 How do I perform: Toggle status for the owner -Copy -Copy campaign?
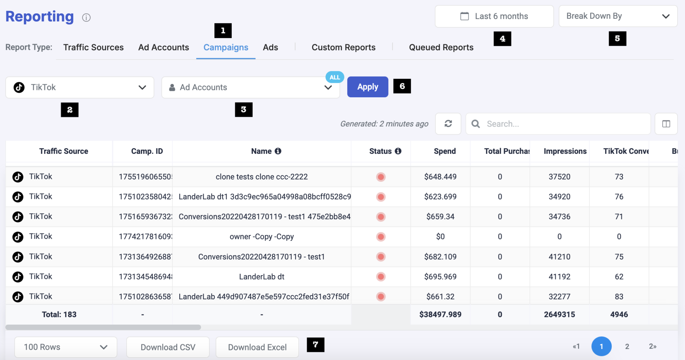tap(380, 236)
